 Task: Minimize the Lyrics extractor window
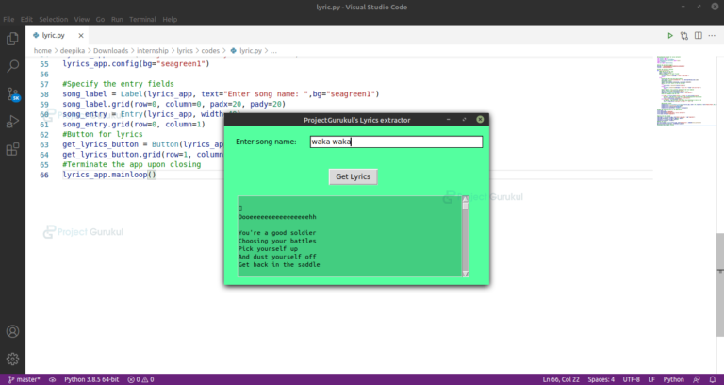coord(449,120)
